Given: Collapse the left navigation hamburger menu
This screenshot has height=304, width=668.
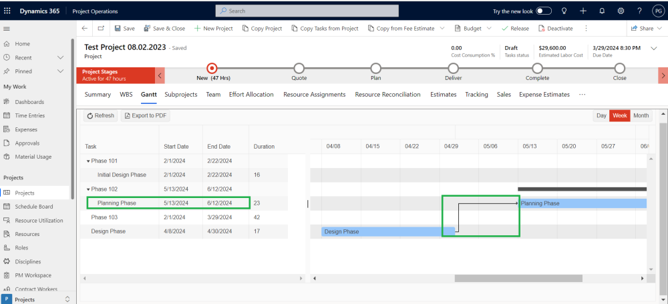Looking at the screenshot, I should 7,29.
